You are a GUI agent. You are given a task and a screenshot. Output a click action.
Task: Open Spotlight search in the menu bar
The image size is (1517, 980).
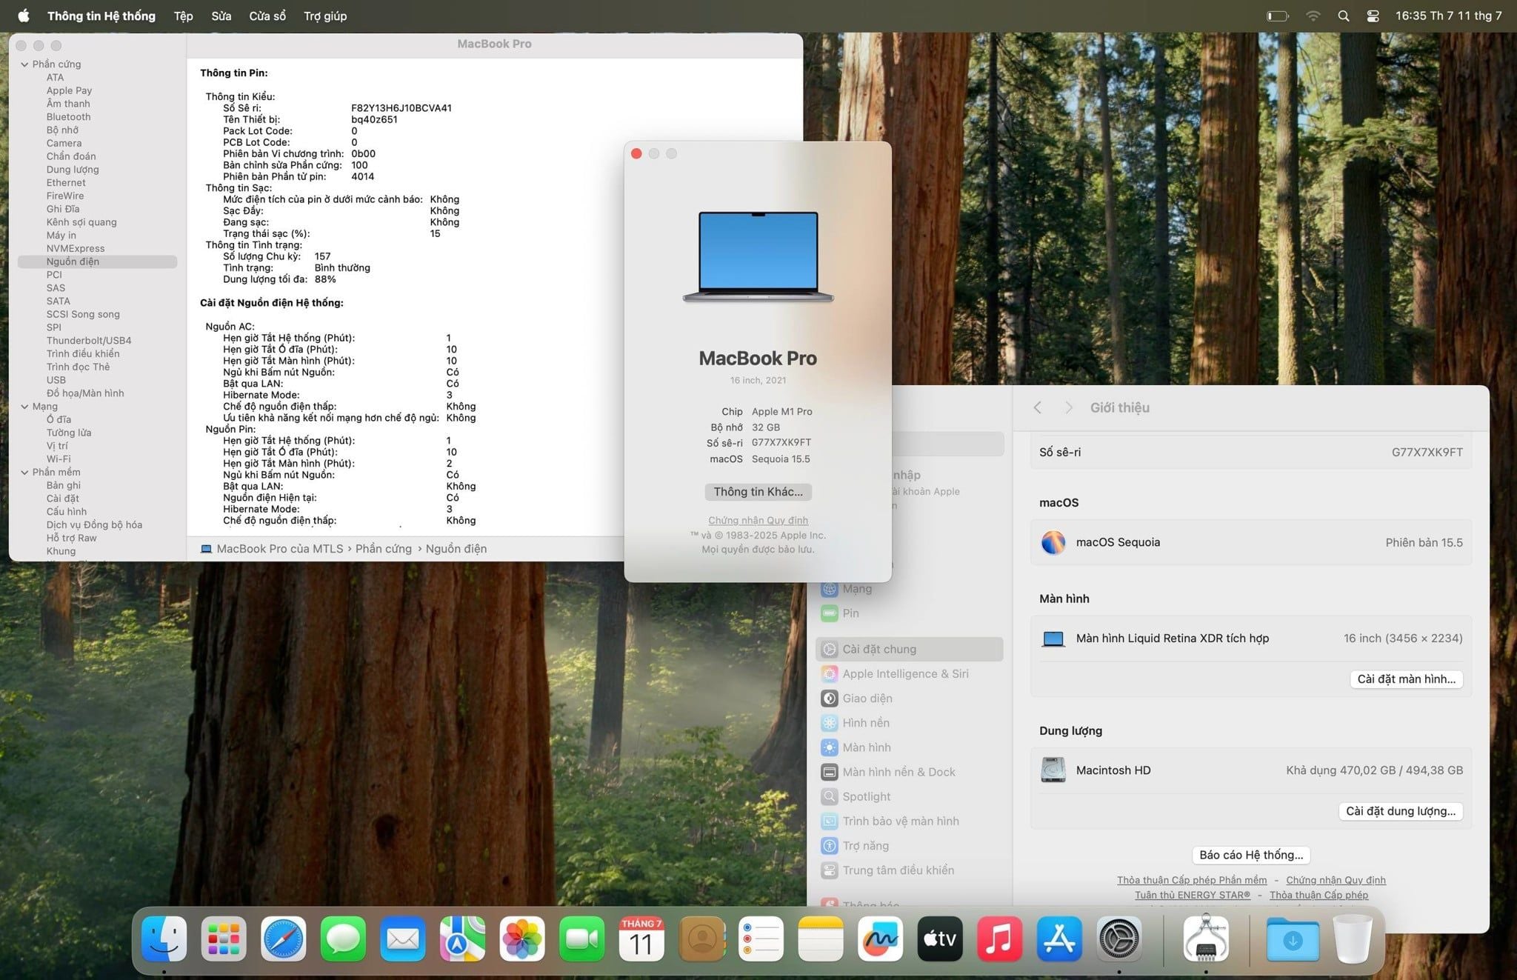1343,16
